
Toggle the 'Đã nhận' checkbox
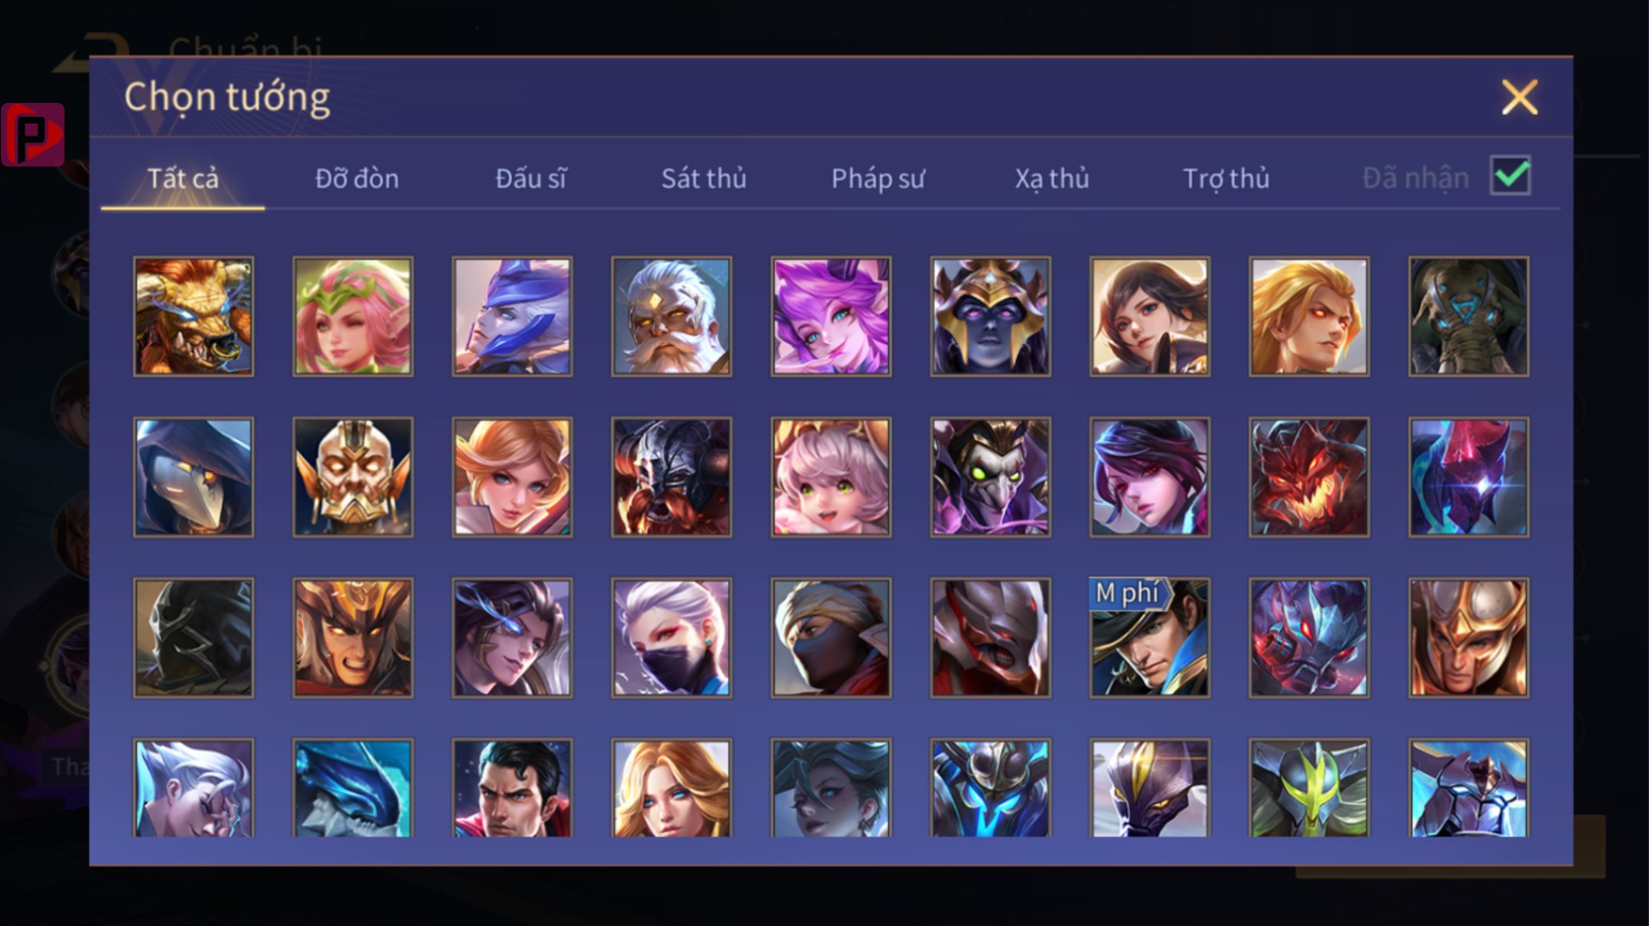coord(1511,176)
